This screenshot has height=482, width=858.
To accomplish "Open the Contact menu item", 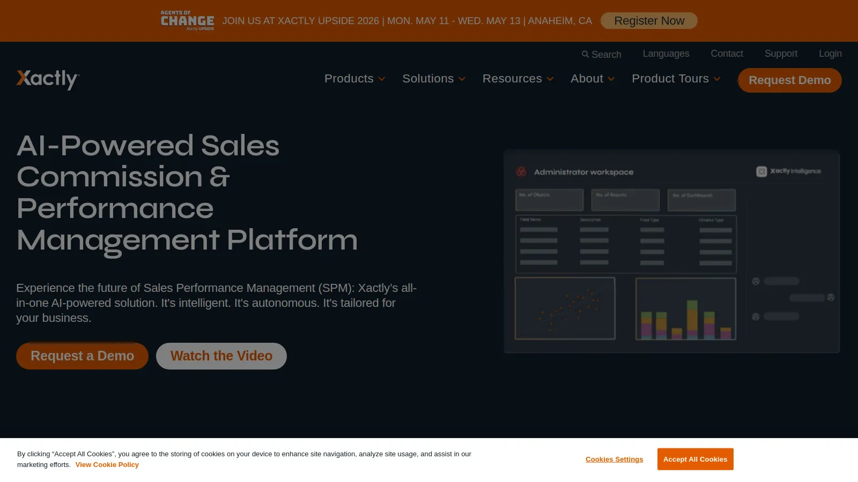I will (727, 54).
